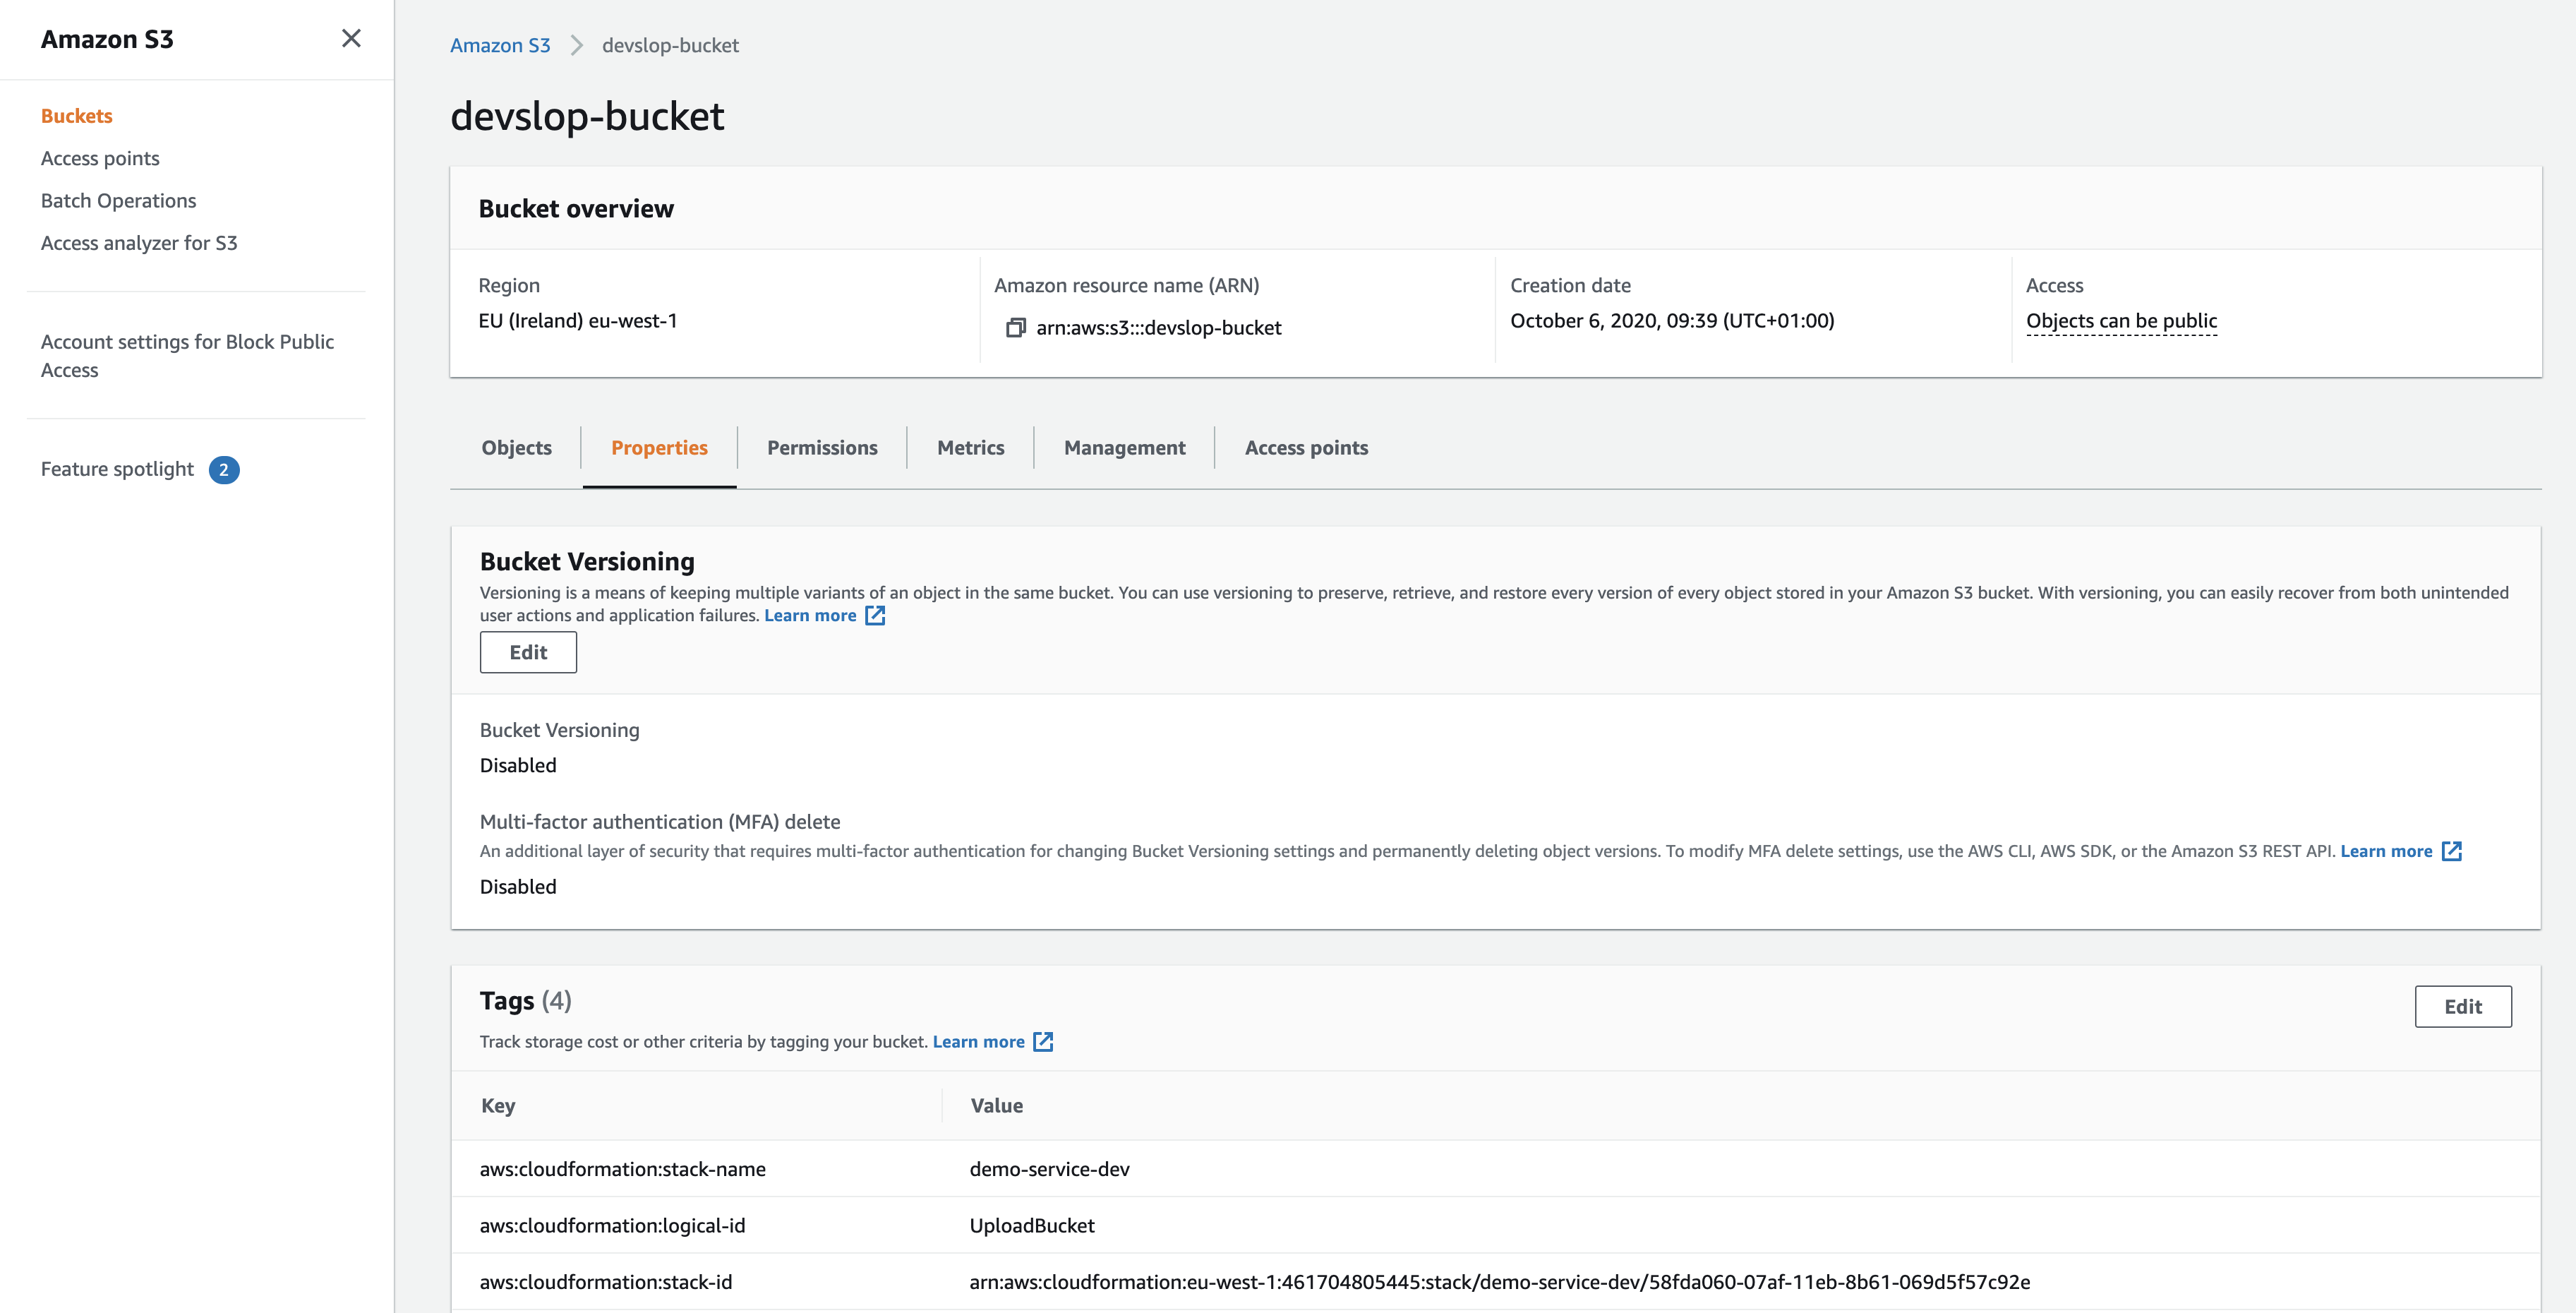The image size is (2576, 1313).
Task: Open the Metrics tab
Action: (x=970, y=448)
